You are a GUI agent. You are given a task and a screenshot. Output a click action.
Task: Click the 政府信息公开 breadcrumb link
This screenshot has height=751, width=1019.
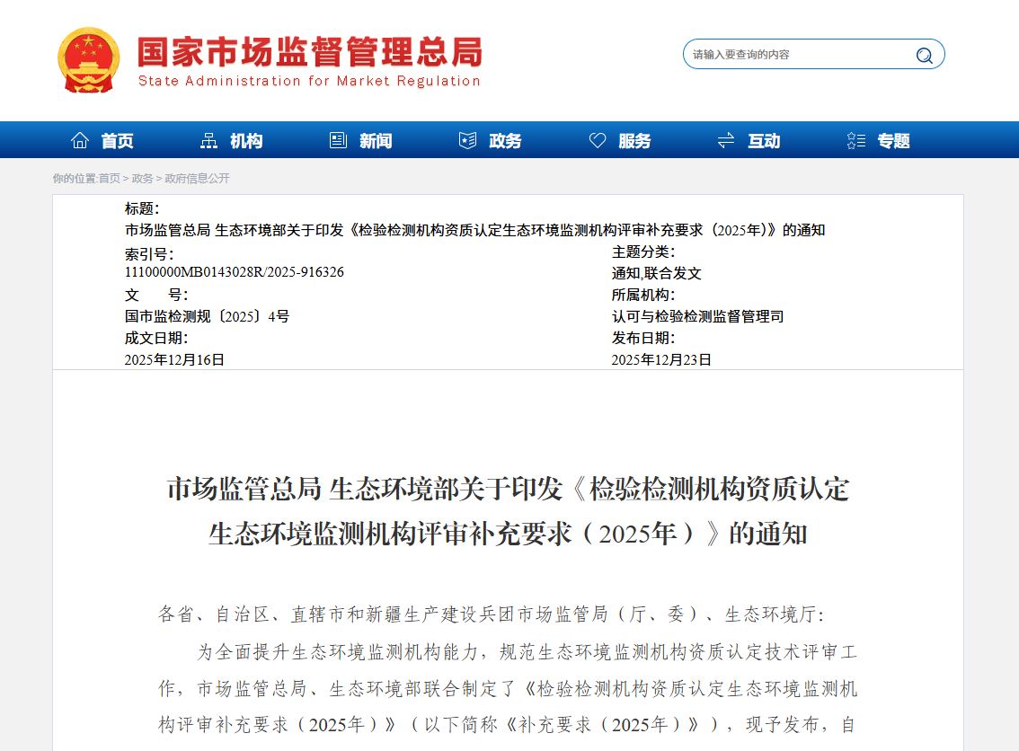click(x=197, y=179)
